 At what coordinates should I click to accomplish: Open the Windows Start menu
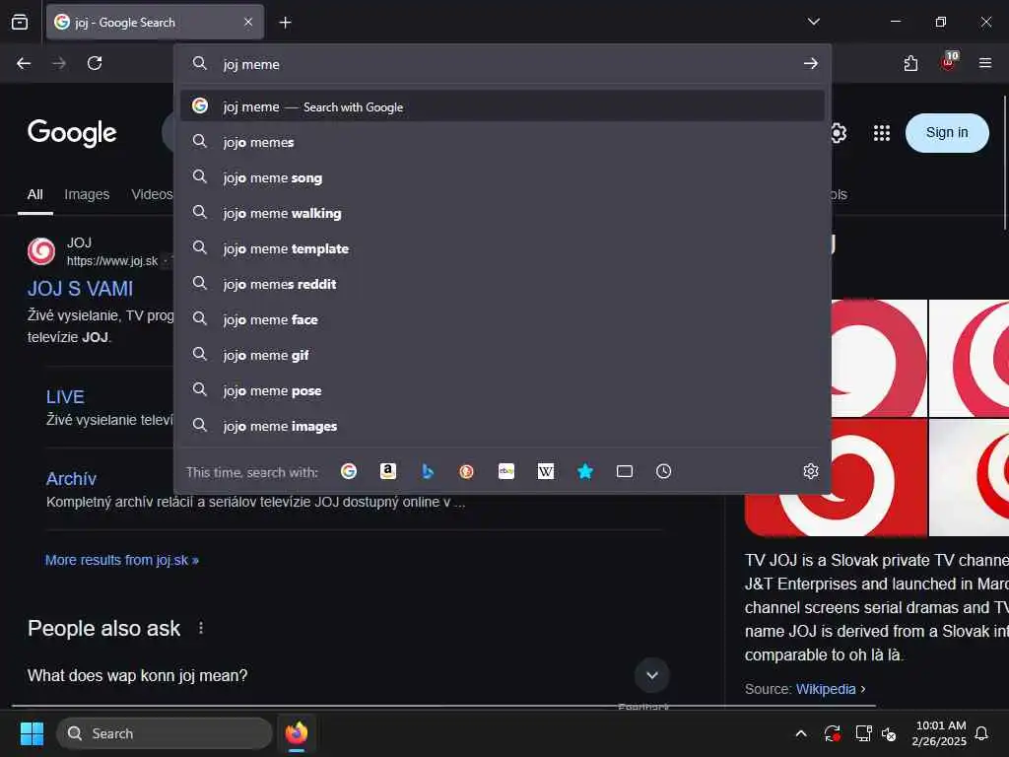pos(32,733)
